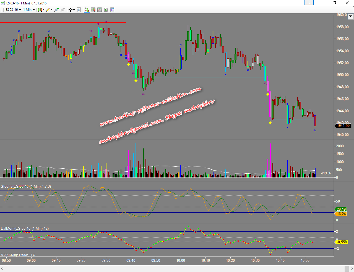Click the 1941,50 current price marker

(343, 125)
